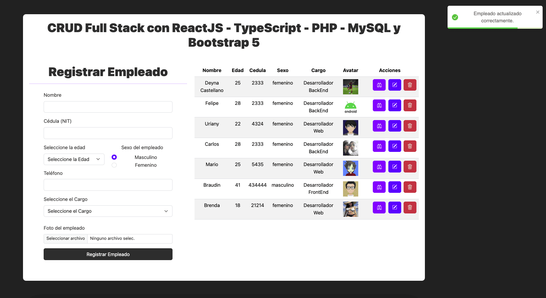
Task: Edit employee Deyna Castellano
Action: click(395, 85)
